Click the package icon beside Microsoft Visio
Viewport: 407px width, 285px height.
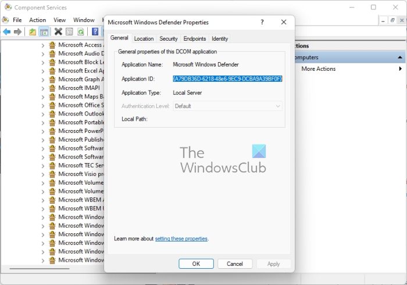[52, 174]
